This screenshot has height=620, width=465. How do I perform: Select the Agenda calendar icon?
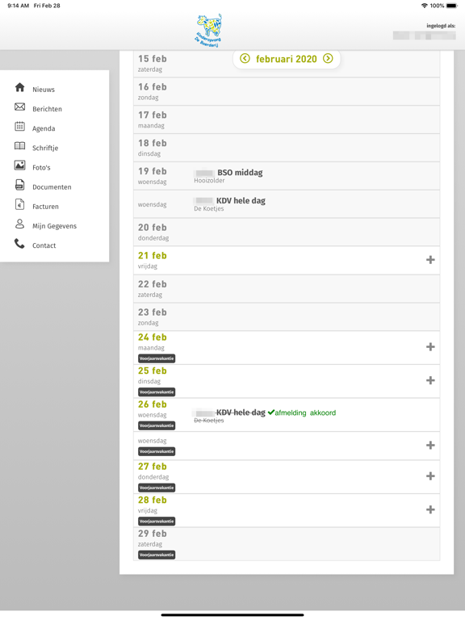[x=19, y=126]
